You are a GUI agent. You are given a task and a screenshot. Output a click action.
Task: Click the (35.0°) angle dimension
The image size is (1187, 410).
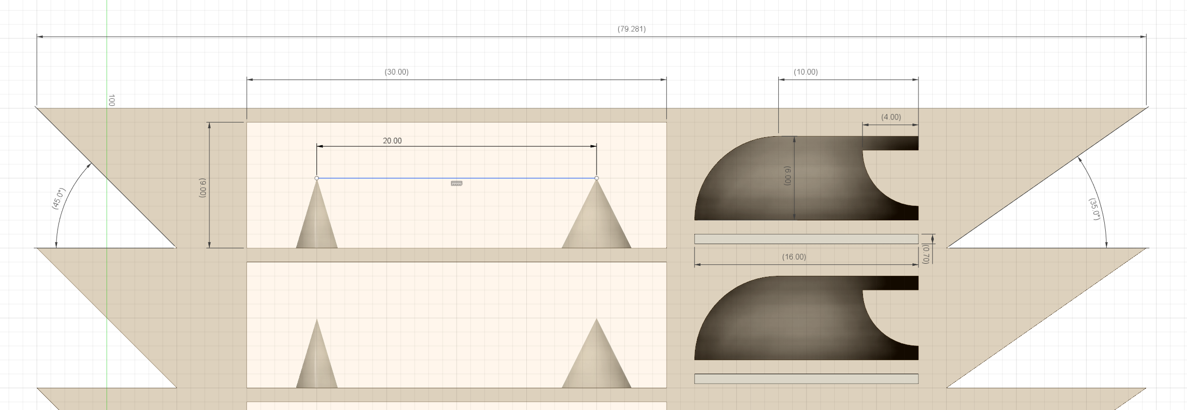1094,209
